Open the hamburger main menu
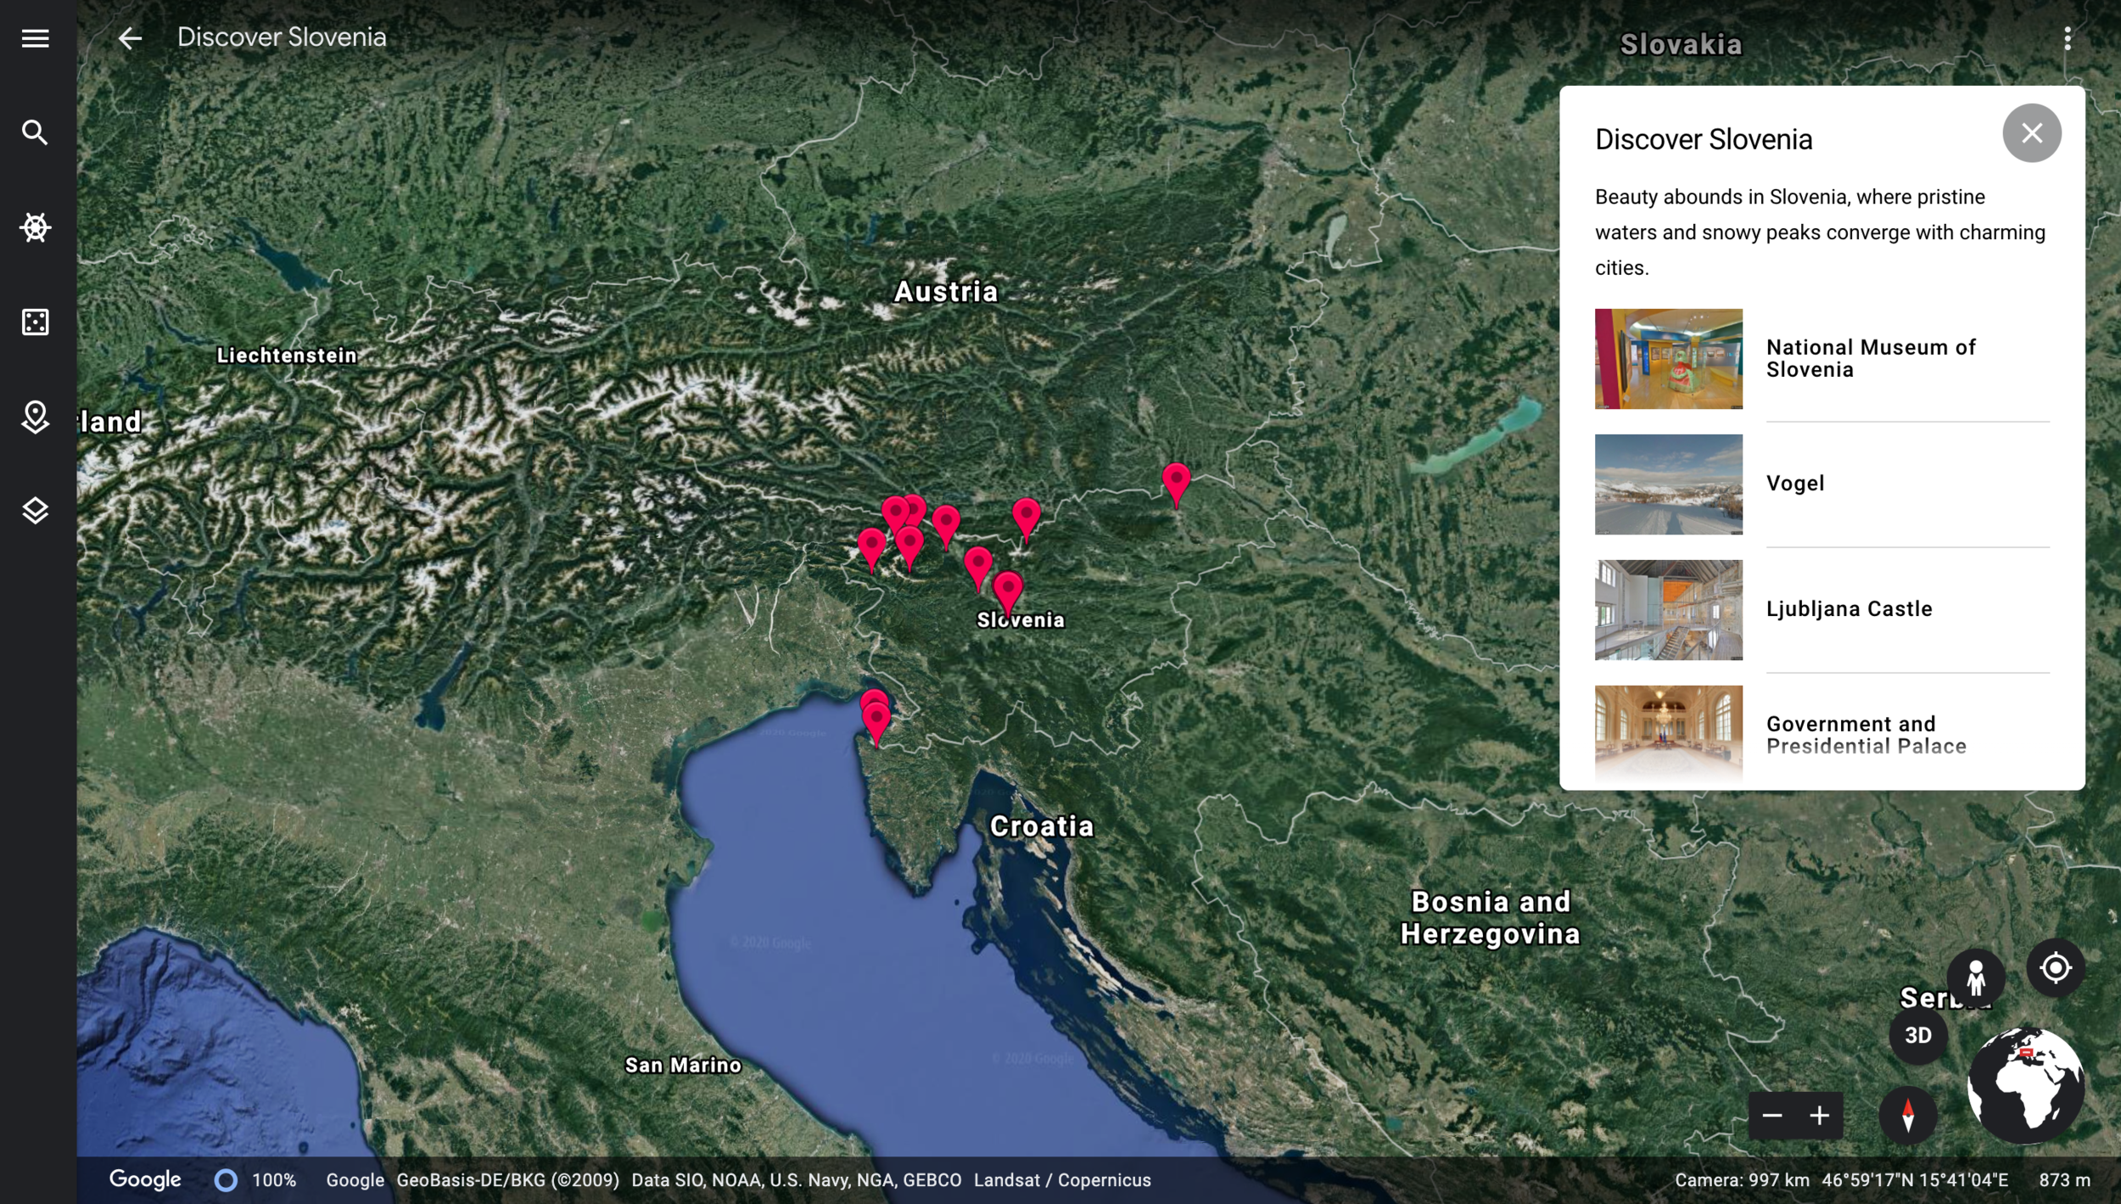The height and width of the screenshot is (1204, 2121). (x=35, y=38)
